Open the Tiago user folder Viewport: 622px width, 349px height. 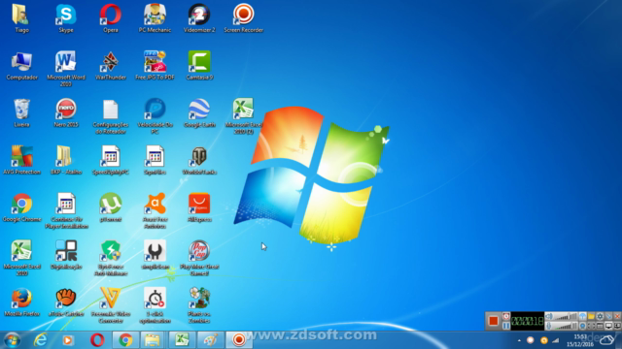tap(21, 17)
